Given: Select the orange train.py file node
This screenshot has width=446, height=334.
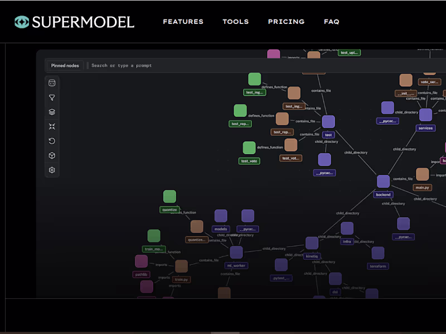Looking at the screenshot, I should click(x=181, y=267).
